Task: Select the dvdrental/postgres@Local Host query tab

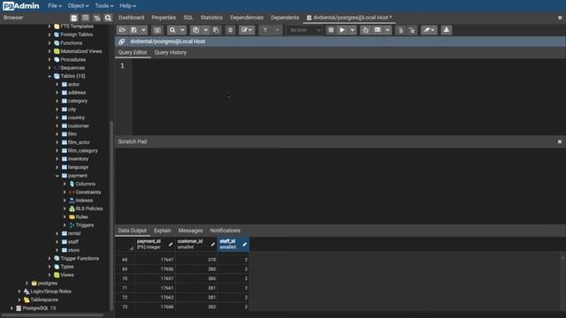Action: (x=349, y=18)
